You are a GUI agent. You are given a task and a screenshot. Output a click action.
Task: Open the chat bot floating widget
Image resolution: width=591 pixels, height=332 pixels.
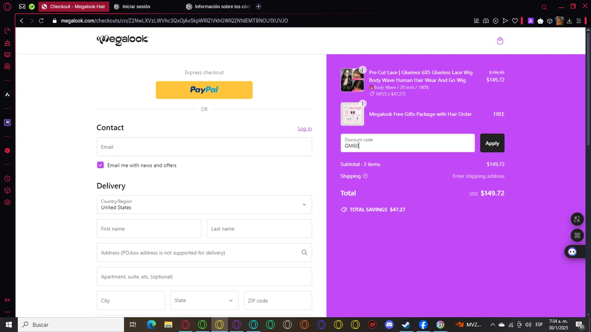point(573,252)
